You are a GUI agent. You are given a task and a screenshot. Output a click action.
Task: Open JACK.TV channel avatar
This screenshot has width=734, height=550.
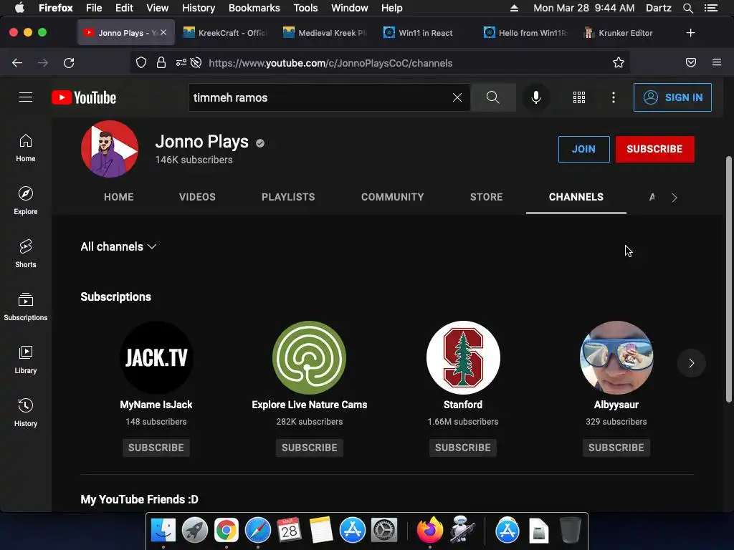tap(156, 357)
